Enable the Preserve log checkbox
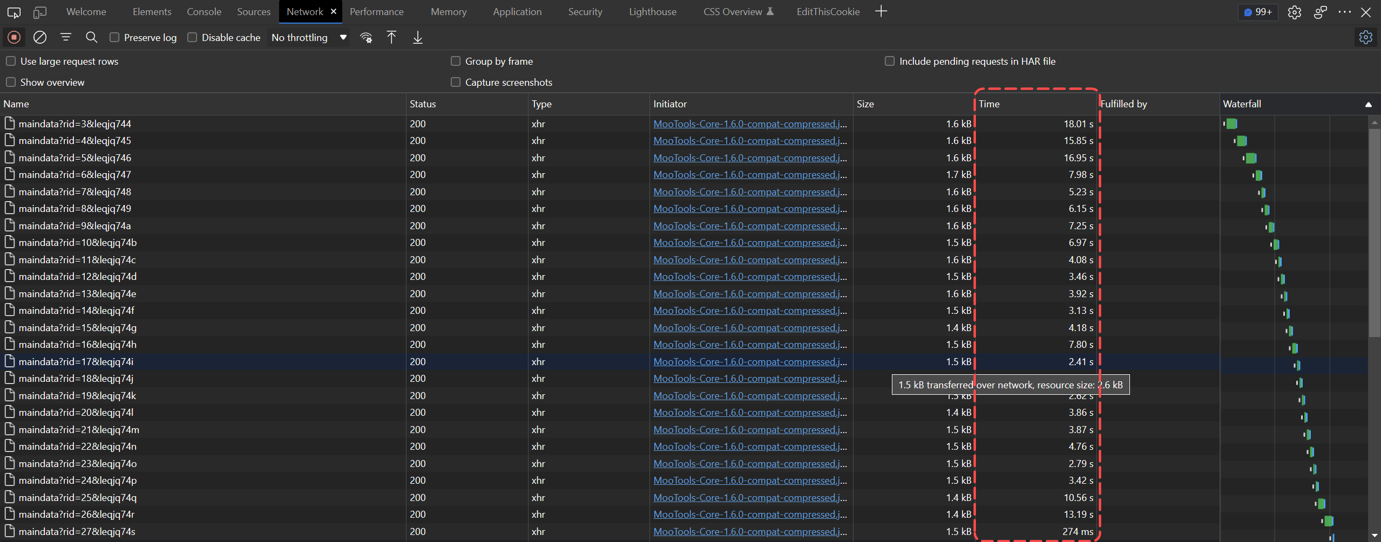The height and width of the screenshot is (542, 1381). coord(114,37)
